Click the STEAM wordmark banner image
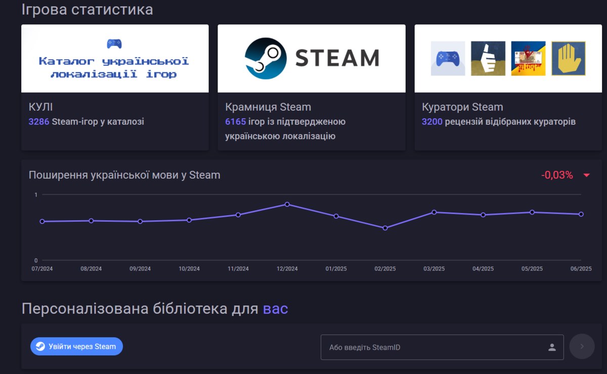This screenshot has height=374, width=607. pos(312,59)
